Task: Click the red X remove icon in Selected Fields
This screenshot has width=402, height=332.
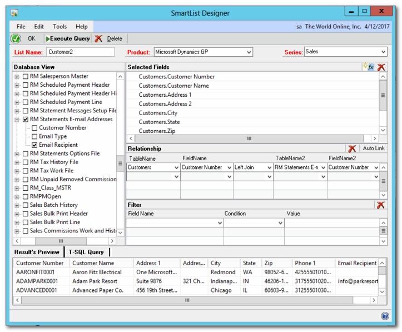Action: pos(381,67)
